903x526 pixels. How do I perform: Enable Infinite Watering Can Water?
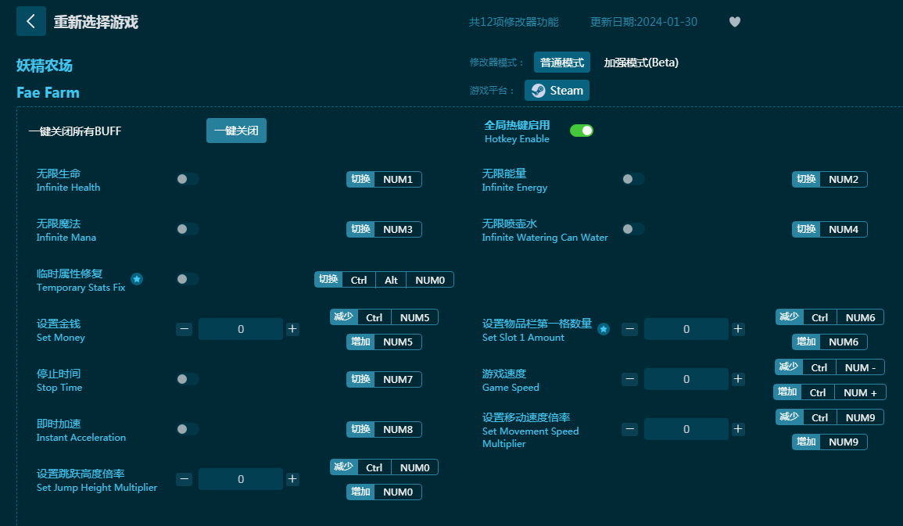point(633,229)
